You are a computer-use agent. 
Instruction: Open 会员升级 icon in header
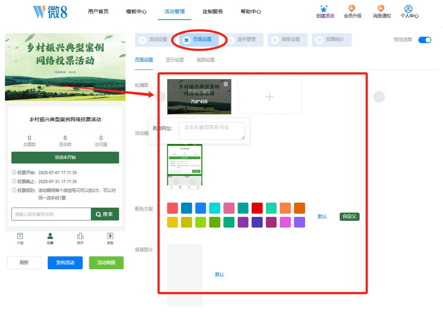pyautogui.click(x=352, y=8)
